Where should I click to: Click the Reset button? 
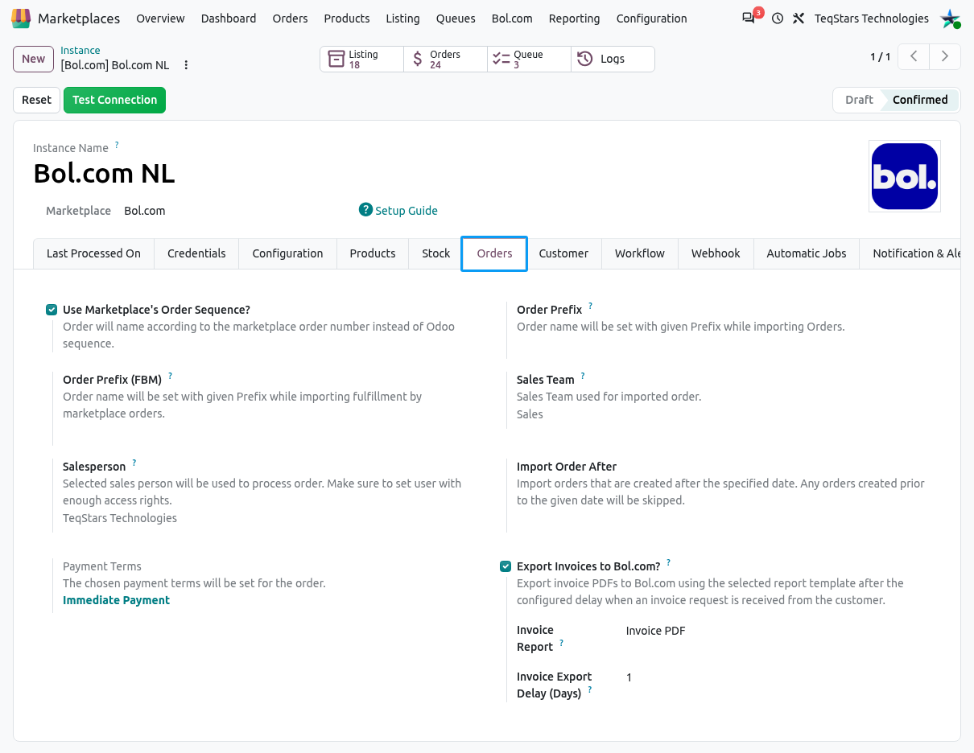tap(36, 100)
